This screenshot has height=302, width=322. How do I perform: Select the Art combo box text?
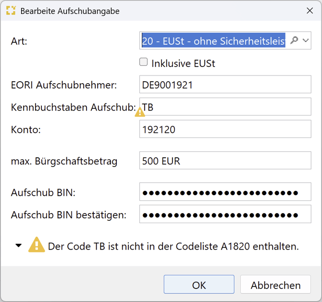(213, 41)
